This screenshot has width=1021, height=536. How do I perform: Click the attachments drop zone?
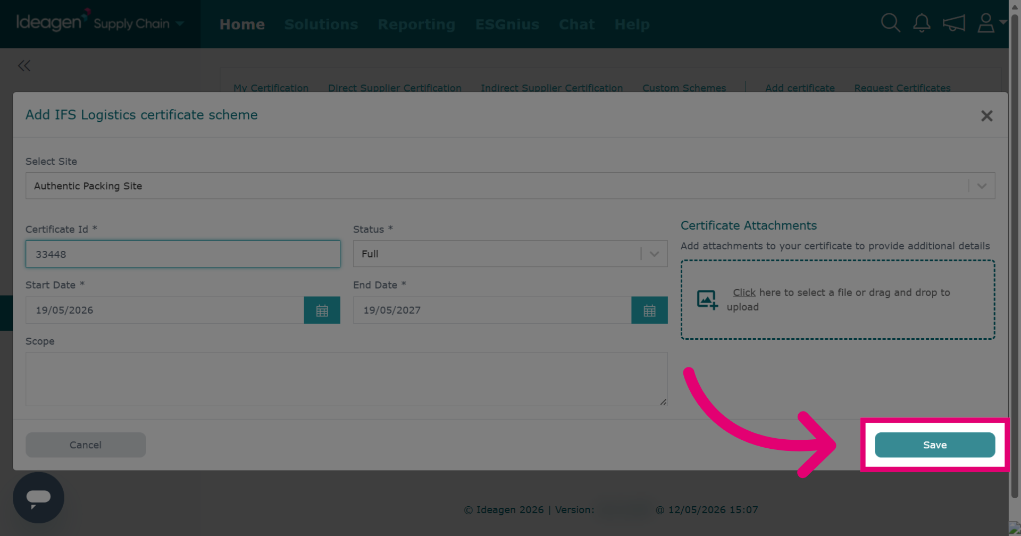coord(838,299)
